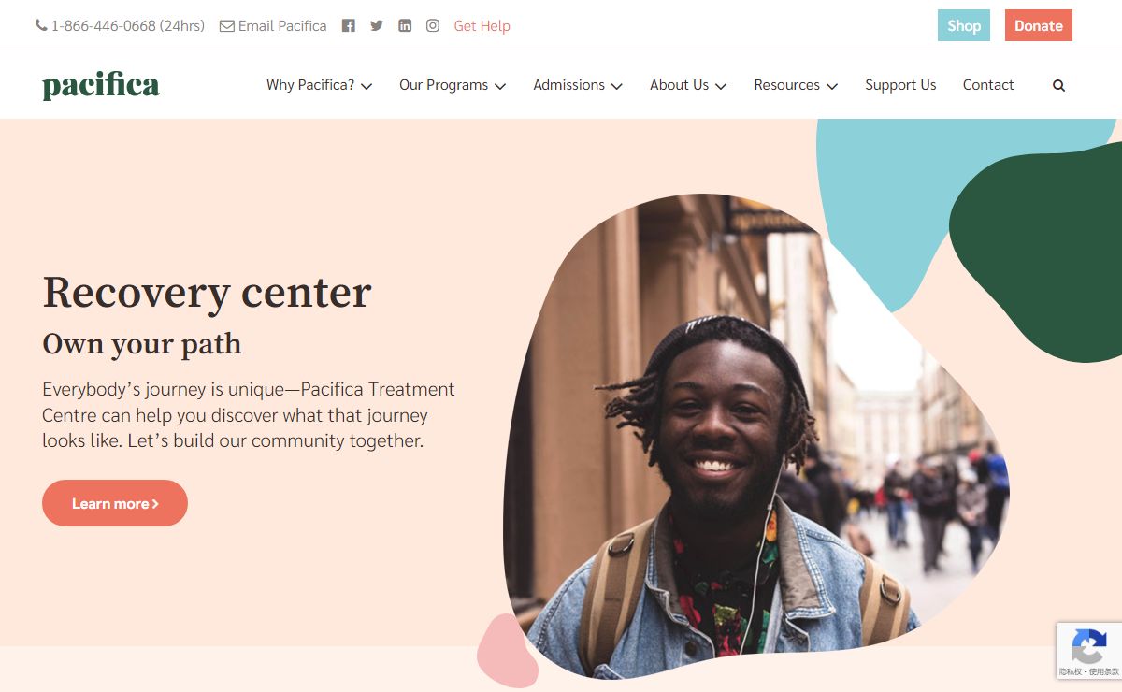The image size is (1122, 692).
Task: Click the search magnifier icon
Action: click(1058, 85)
